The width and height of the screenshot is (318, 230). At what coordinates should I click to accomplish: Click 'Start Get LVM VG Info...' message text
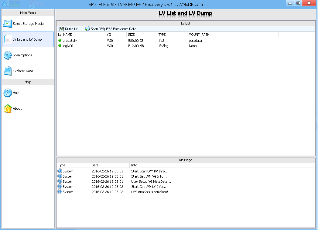click(149, 176)
